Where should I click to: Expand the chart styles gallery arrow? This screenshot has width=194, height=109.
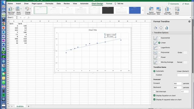click(x=143, y=10)
